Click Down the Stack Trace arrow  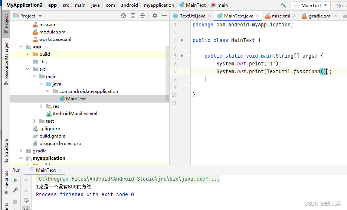click(x=26, y=190)
